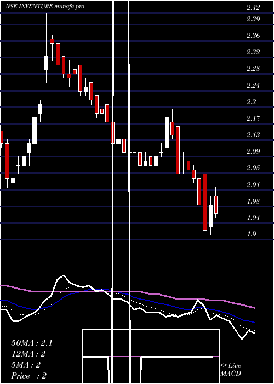The height and width of the screenshot is (384, 274).
Task: Click the 2.24 price axis label
Action: coord(253,86)
